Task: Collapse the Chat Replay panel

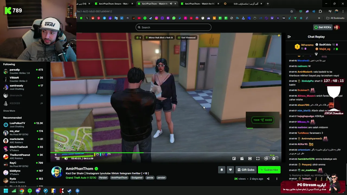Action: click(x=289, y=37)
